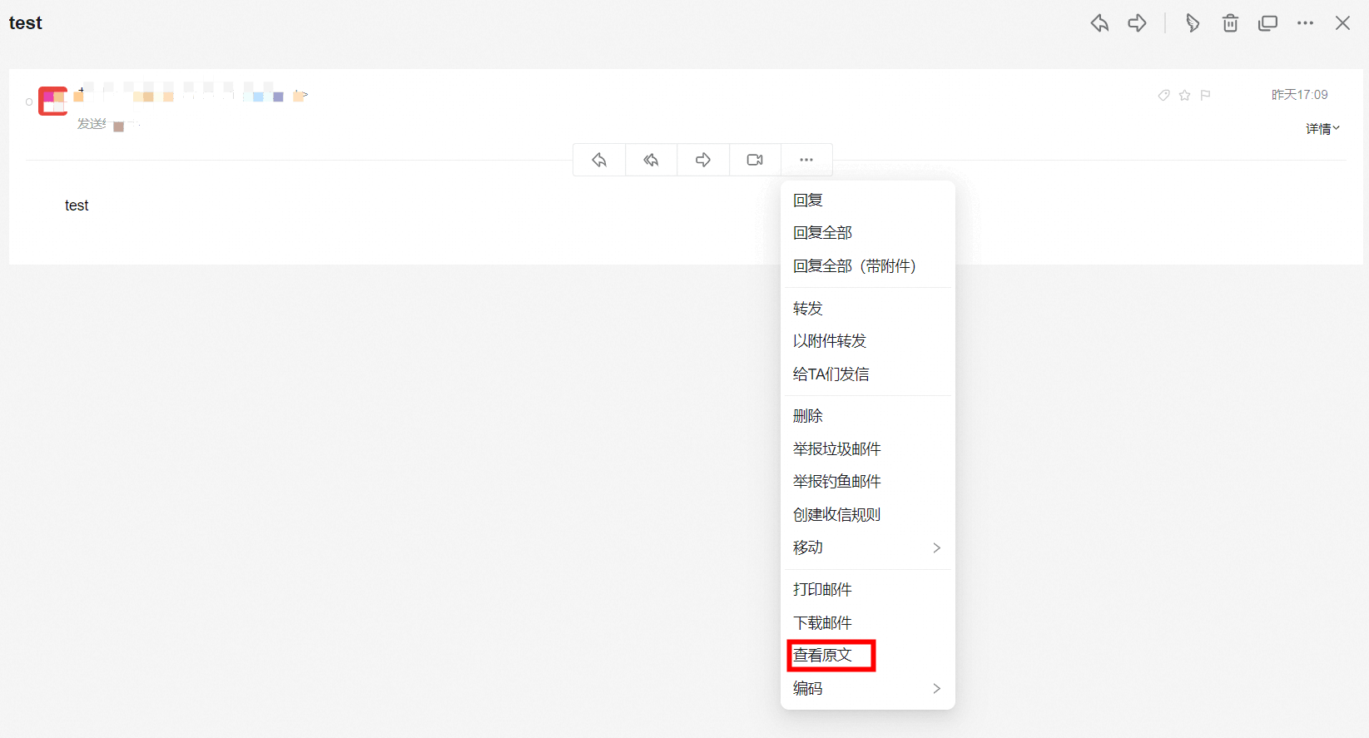This screenshot has width=1369, height=738.
Task: Close the email view with the X icon
Action: coord(1342,23)
